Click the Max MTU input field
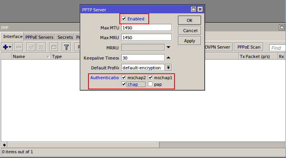The height and width of the screenshot is (158, 286). [x=146, y=28]
